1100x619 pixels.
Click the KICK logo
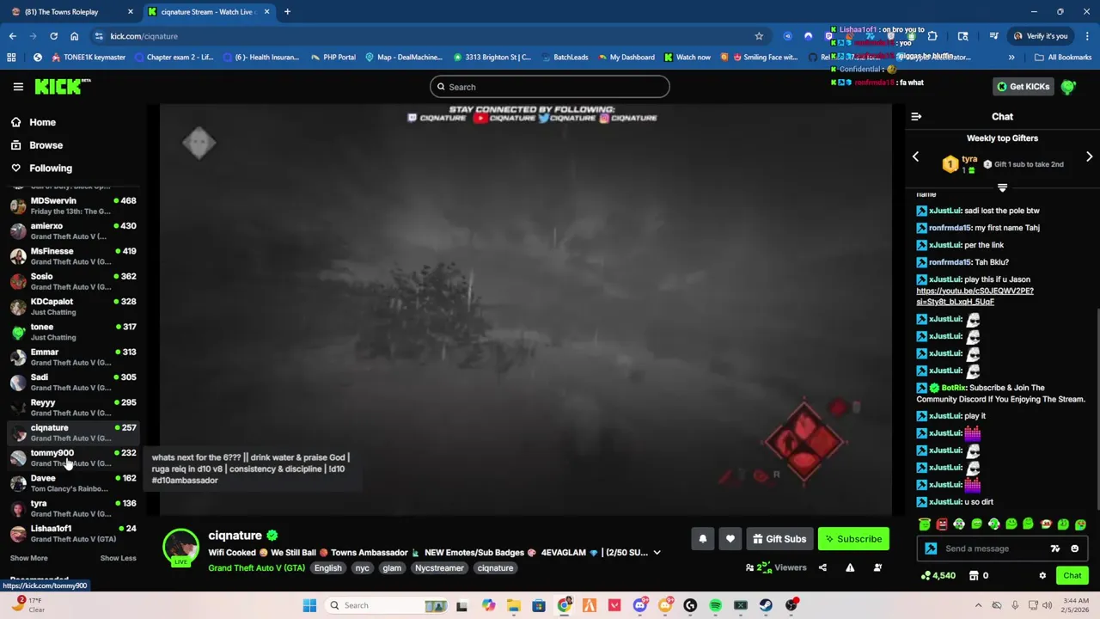point(62,87)
